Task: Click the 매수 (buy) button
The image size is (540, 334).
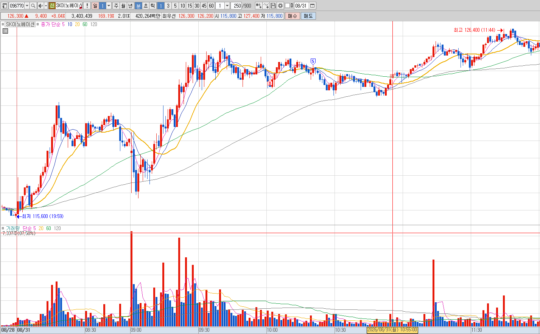Action: coord(292,16)
